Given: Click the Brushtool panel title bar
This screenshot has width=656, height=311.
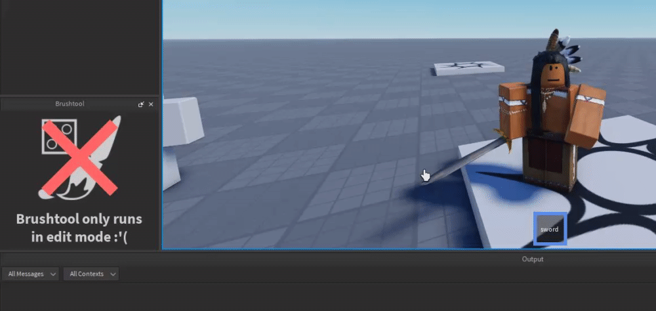Looking at the screenshot, I should [79, 104].
